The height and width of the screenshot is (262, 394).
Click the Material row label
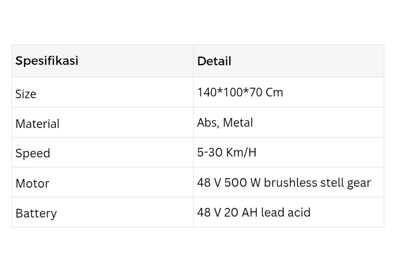pyautogui.click(x=37, y=124)
